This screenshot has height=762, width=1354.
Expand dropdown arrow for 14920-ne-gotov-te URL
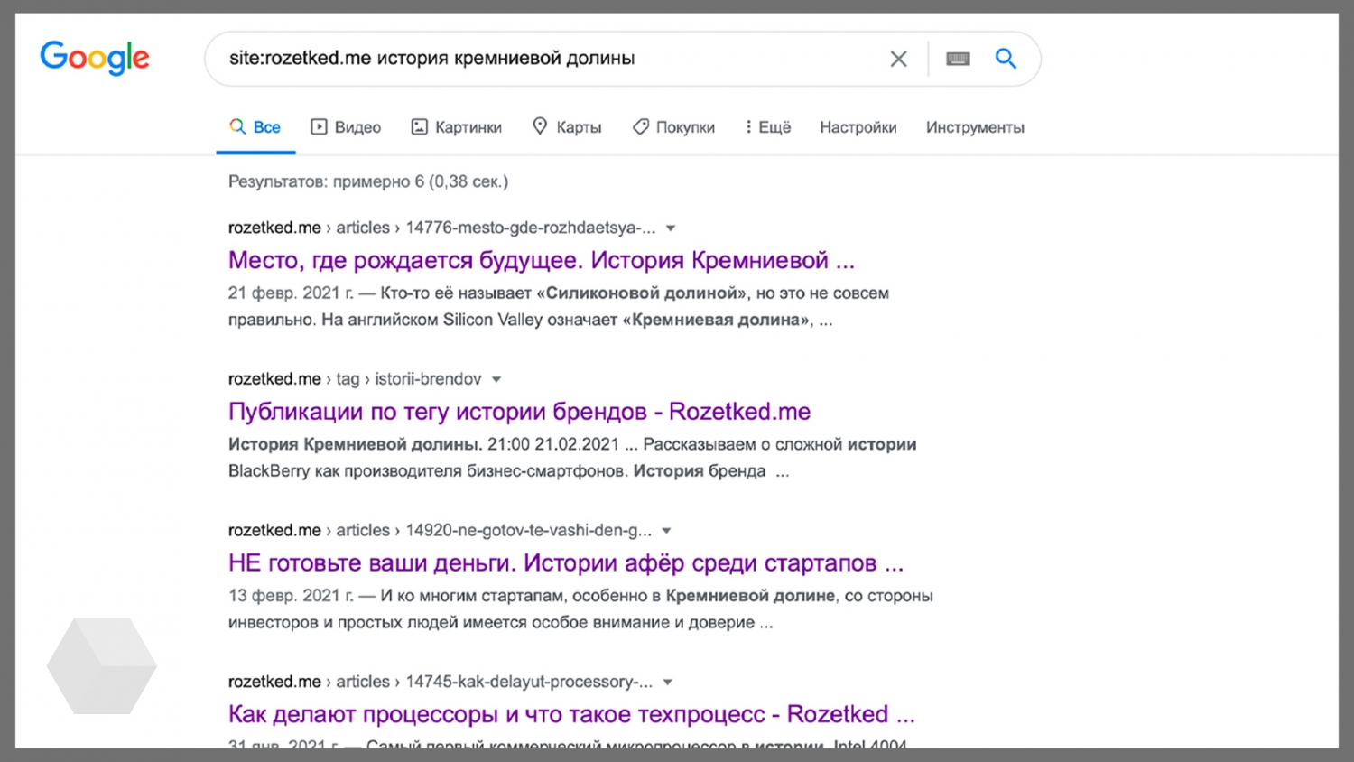[x=666, y=531]
